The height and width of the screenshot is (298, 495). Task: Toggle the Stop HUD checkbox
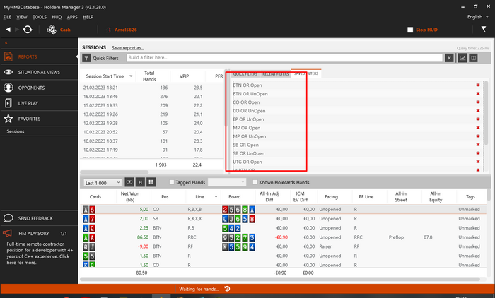coord(410,30)
